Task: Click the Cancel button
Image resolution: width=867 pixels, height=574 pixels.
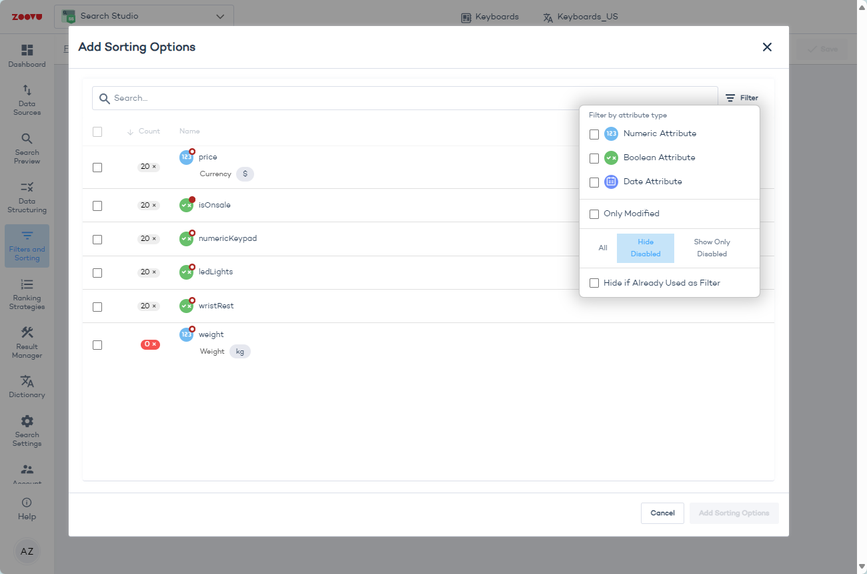Action: (x=662, y=513)
